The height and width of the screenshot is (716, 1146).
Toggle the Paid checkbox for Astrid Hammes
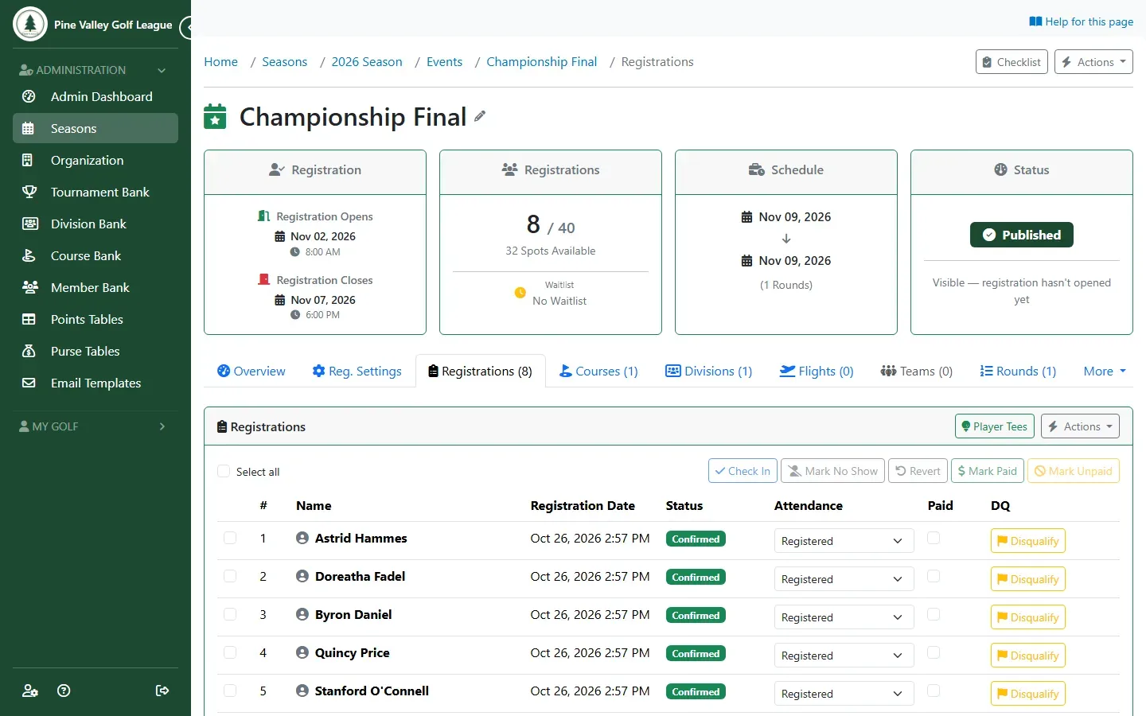pyautogui.click(x=934, y=538)
